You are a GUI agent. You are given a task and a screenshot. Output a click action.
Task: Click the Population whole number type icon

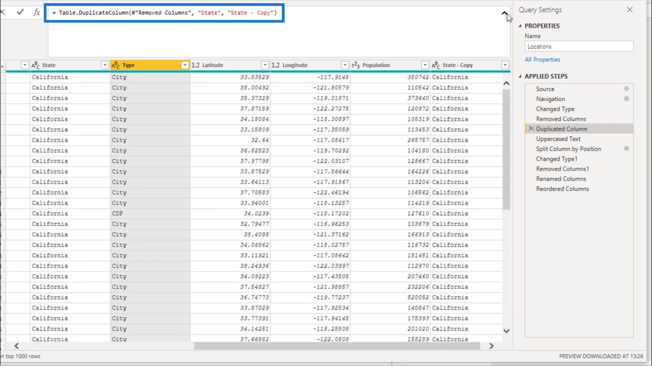click(356, 65)
